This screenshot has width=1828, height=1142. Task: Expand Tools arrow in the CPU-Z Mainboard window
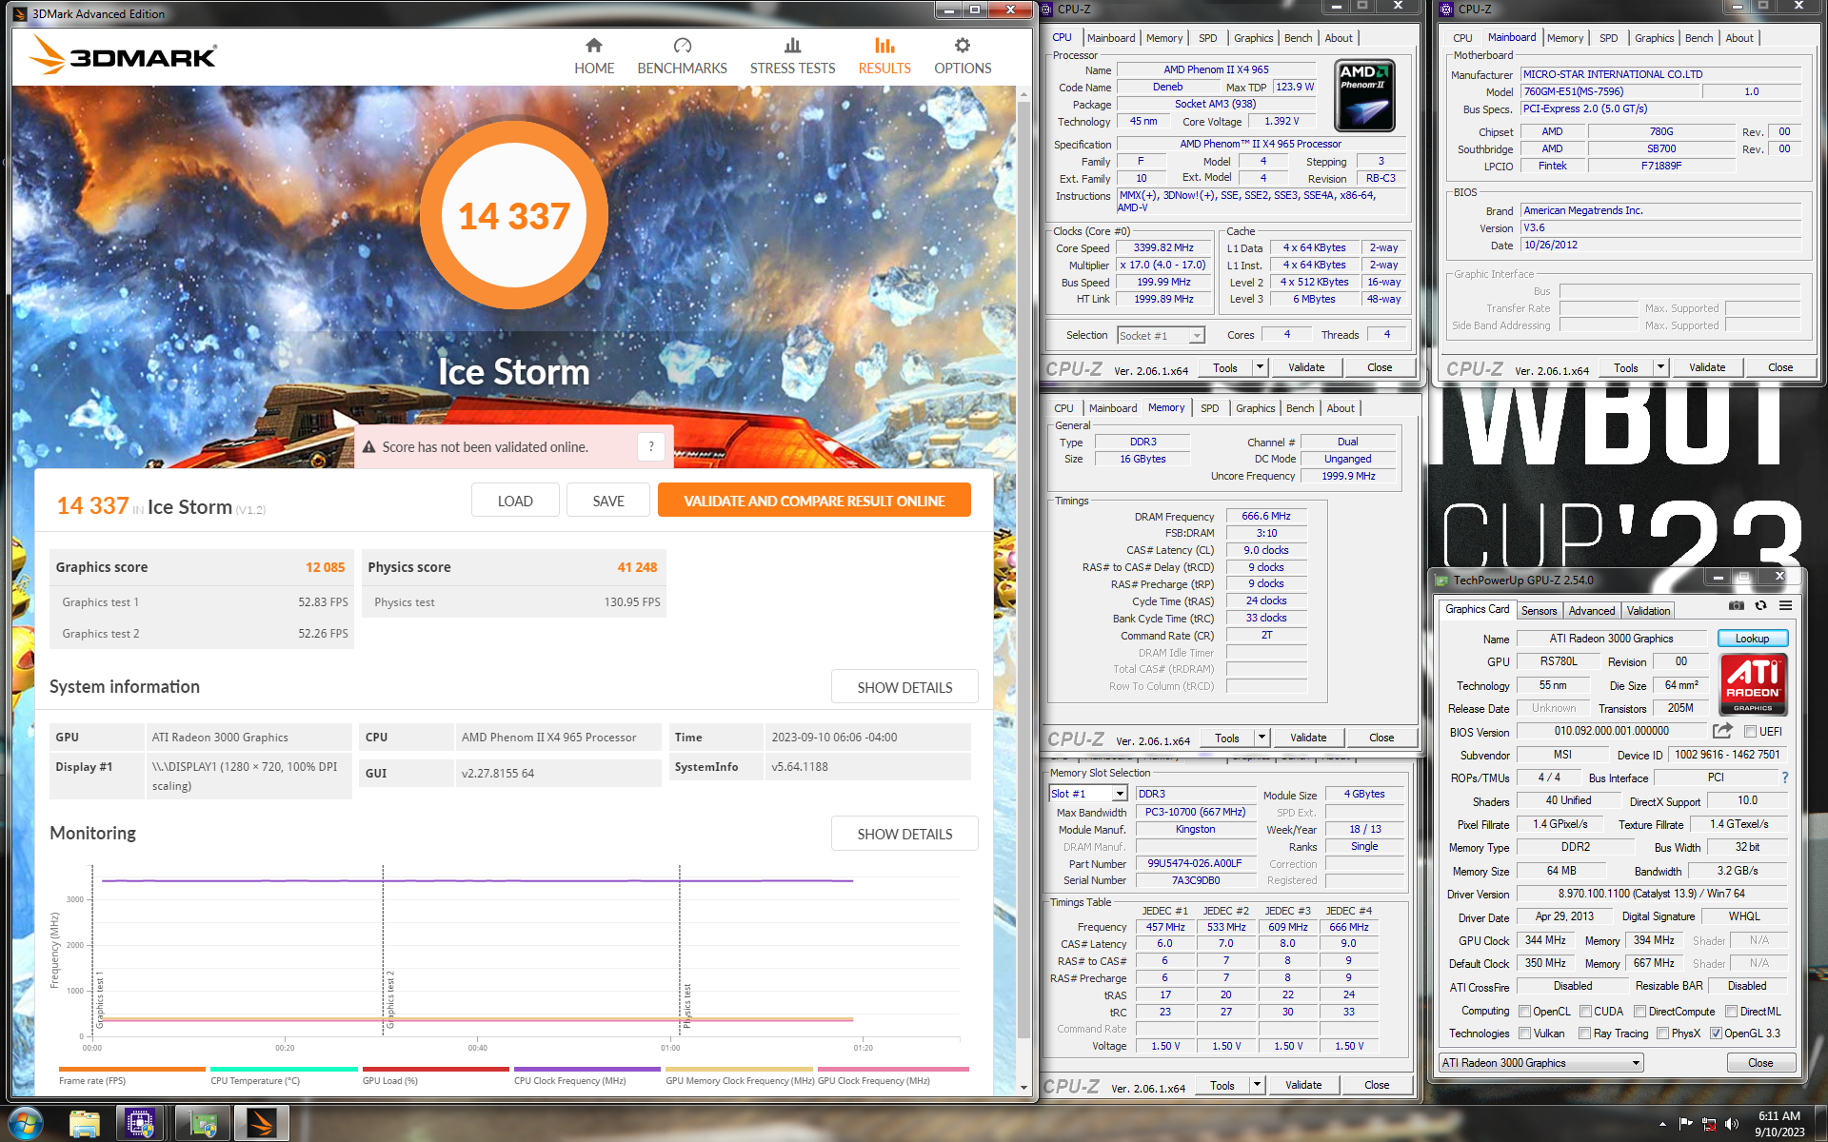[1660, 367]
